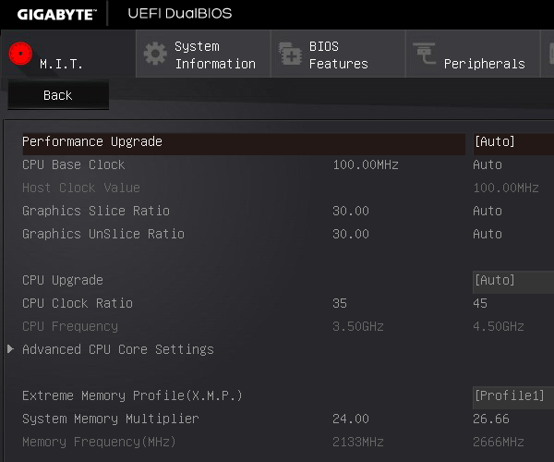Select the Performance Upgrade row
The image size is (554, 462).
[x=244, y=143]
